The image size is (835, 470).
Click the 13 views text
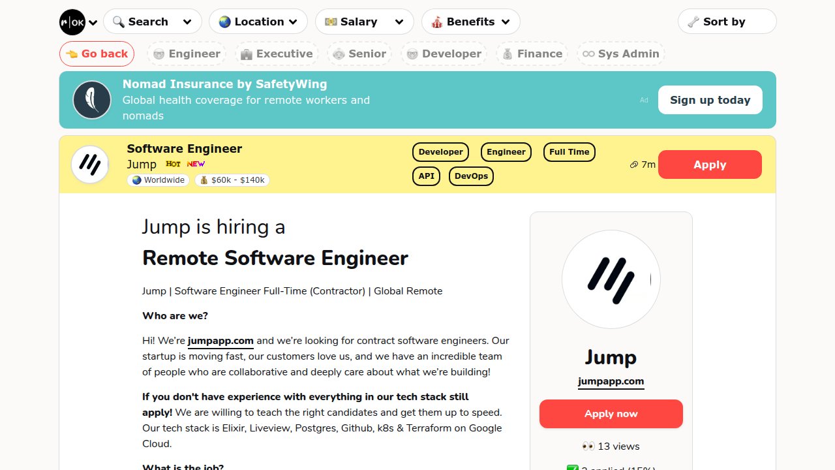pos(611,446)
